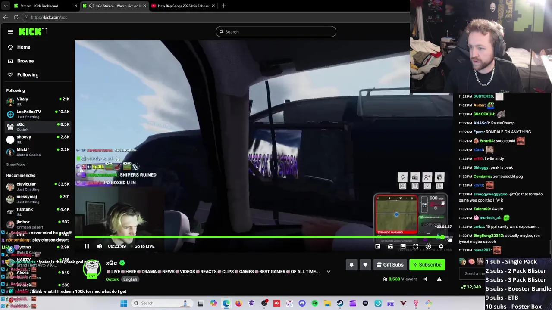Open the Copilot icon in the taskbar
Screen dimensions: 552x310
pyautogui.click(x=213, y=303)
